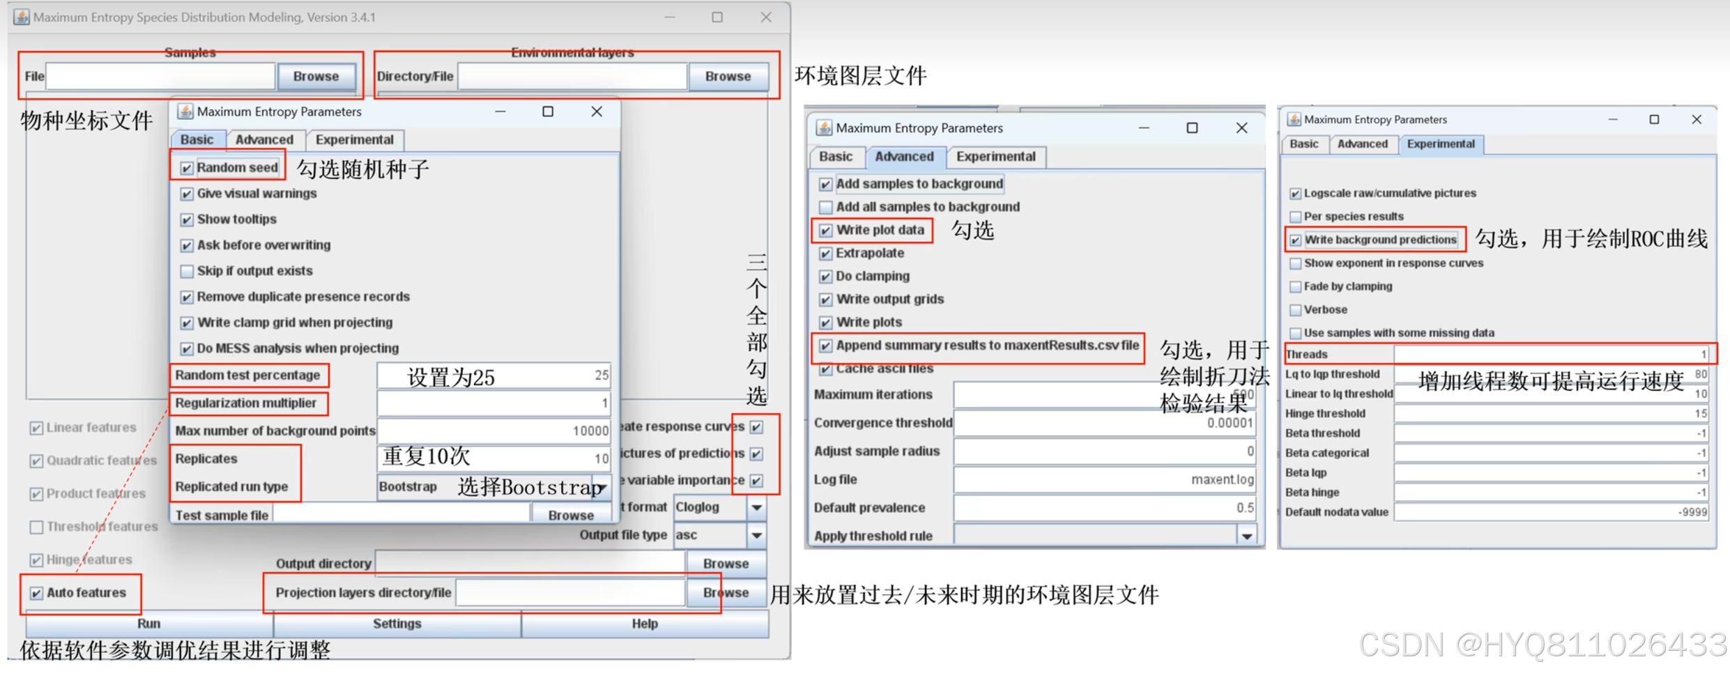
Task: Enable Per species results
Action: (x=1295, y=217)
